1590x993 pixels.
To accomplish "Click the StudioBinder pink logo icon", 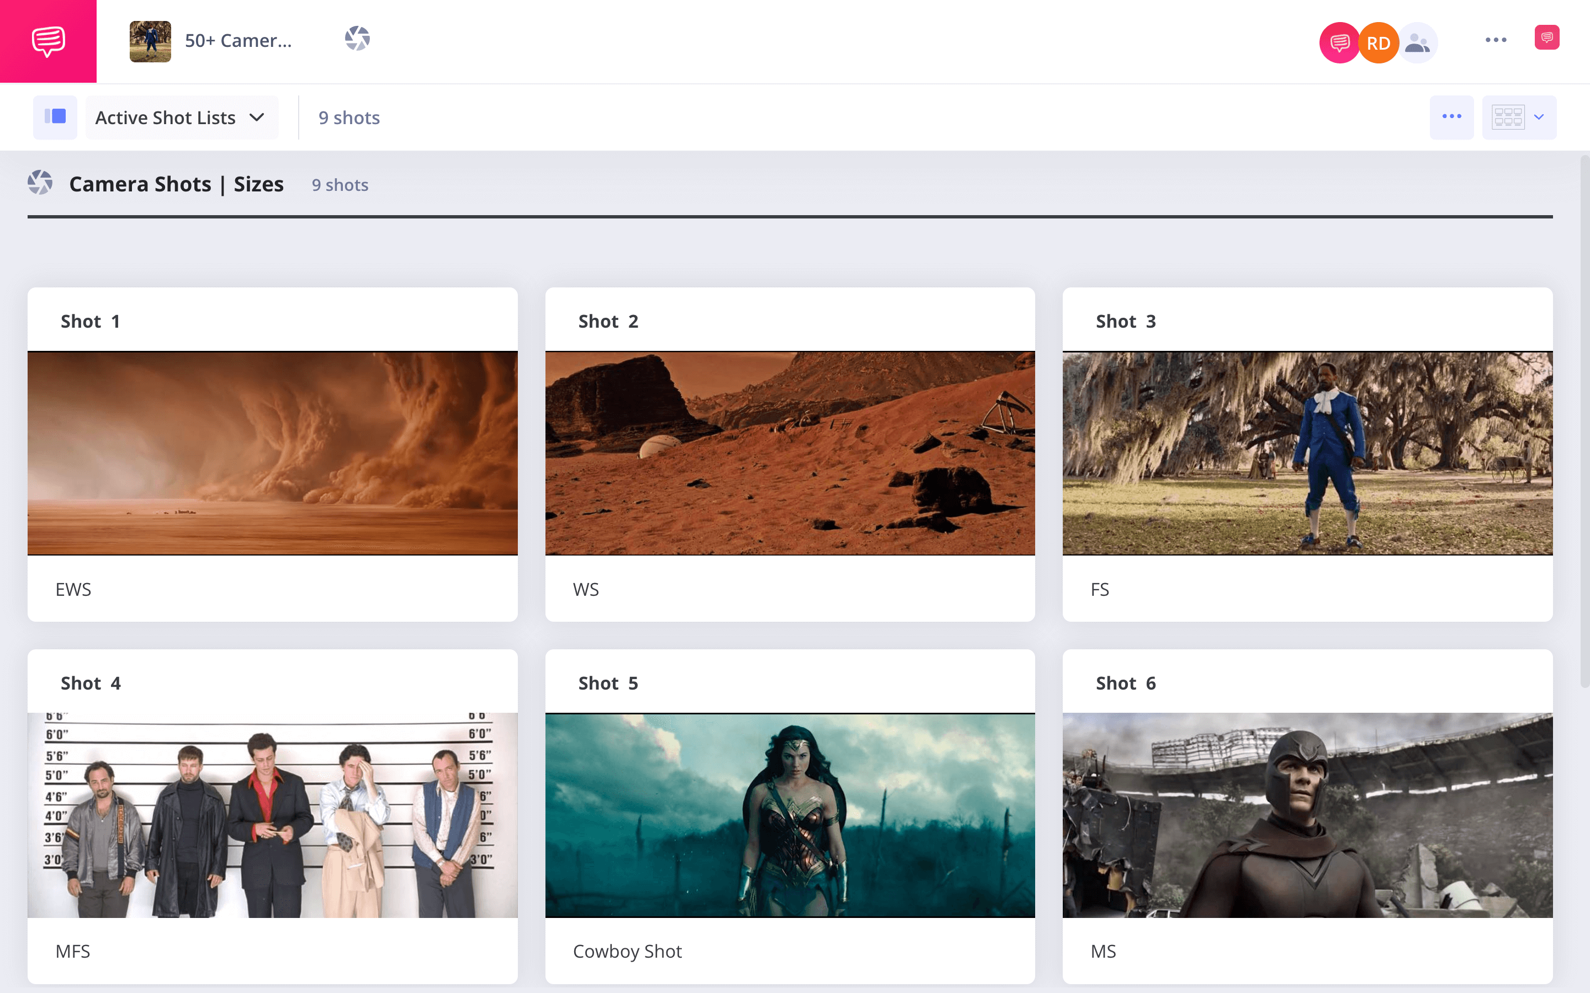I will (x=48, y=41).
